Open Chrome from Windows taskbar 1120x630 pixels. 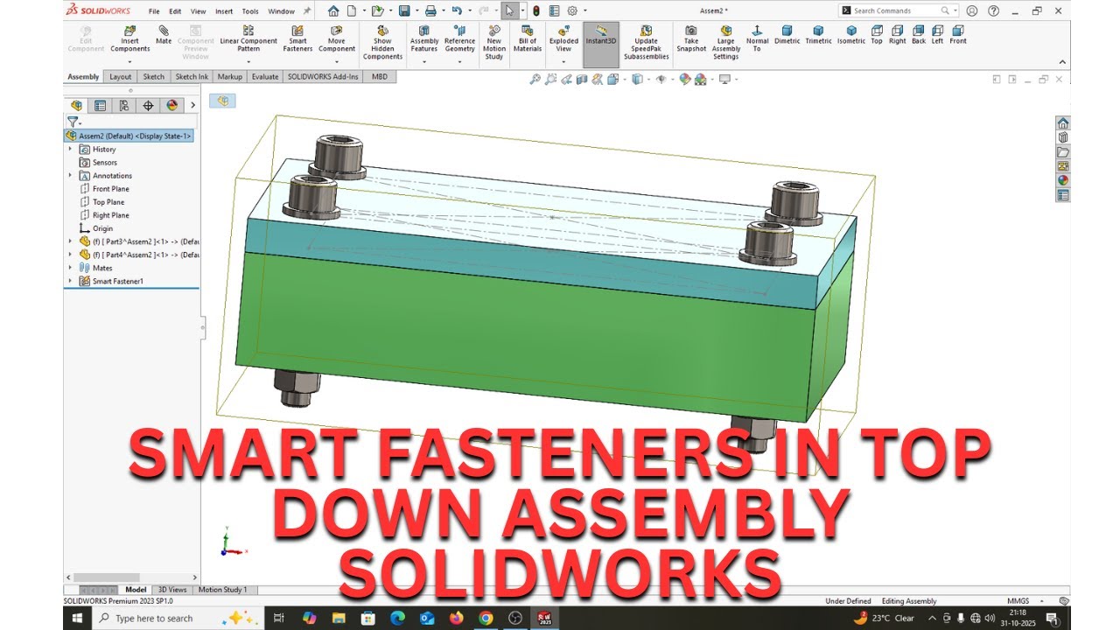click(x=486, y=618)
